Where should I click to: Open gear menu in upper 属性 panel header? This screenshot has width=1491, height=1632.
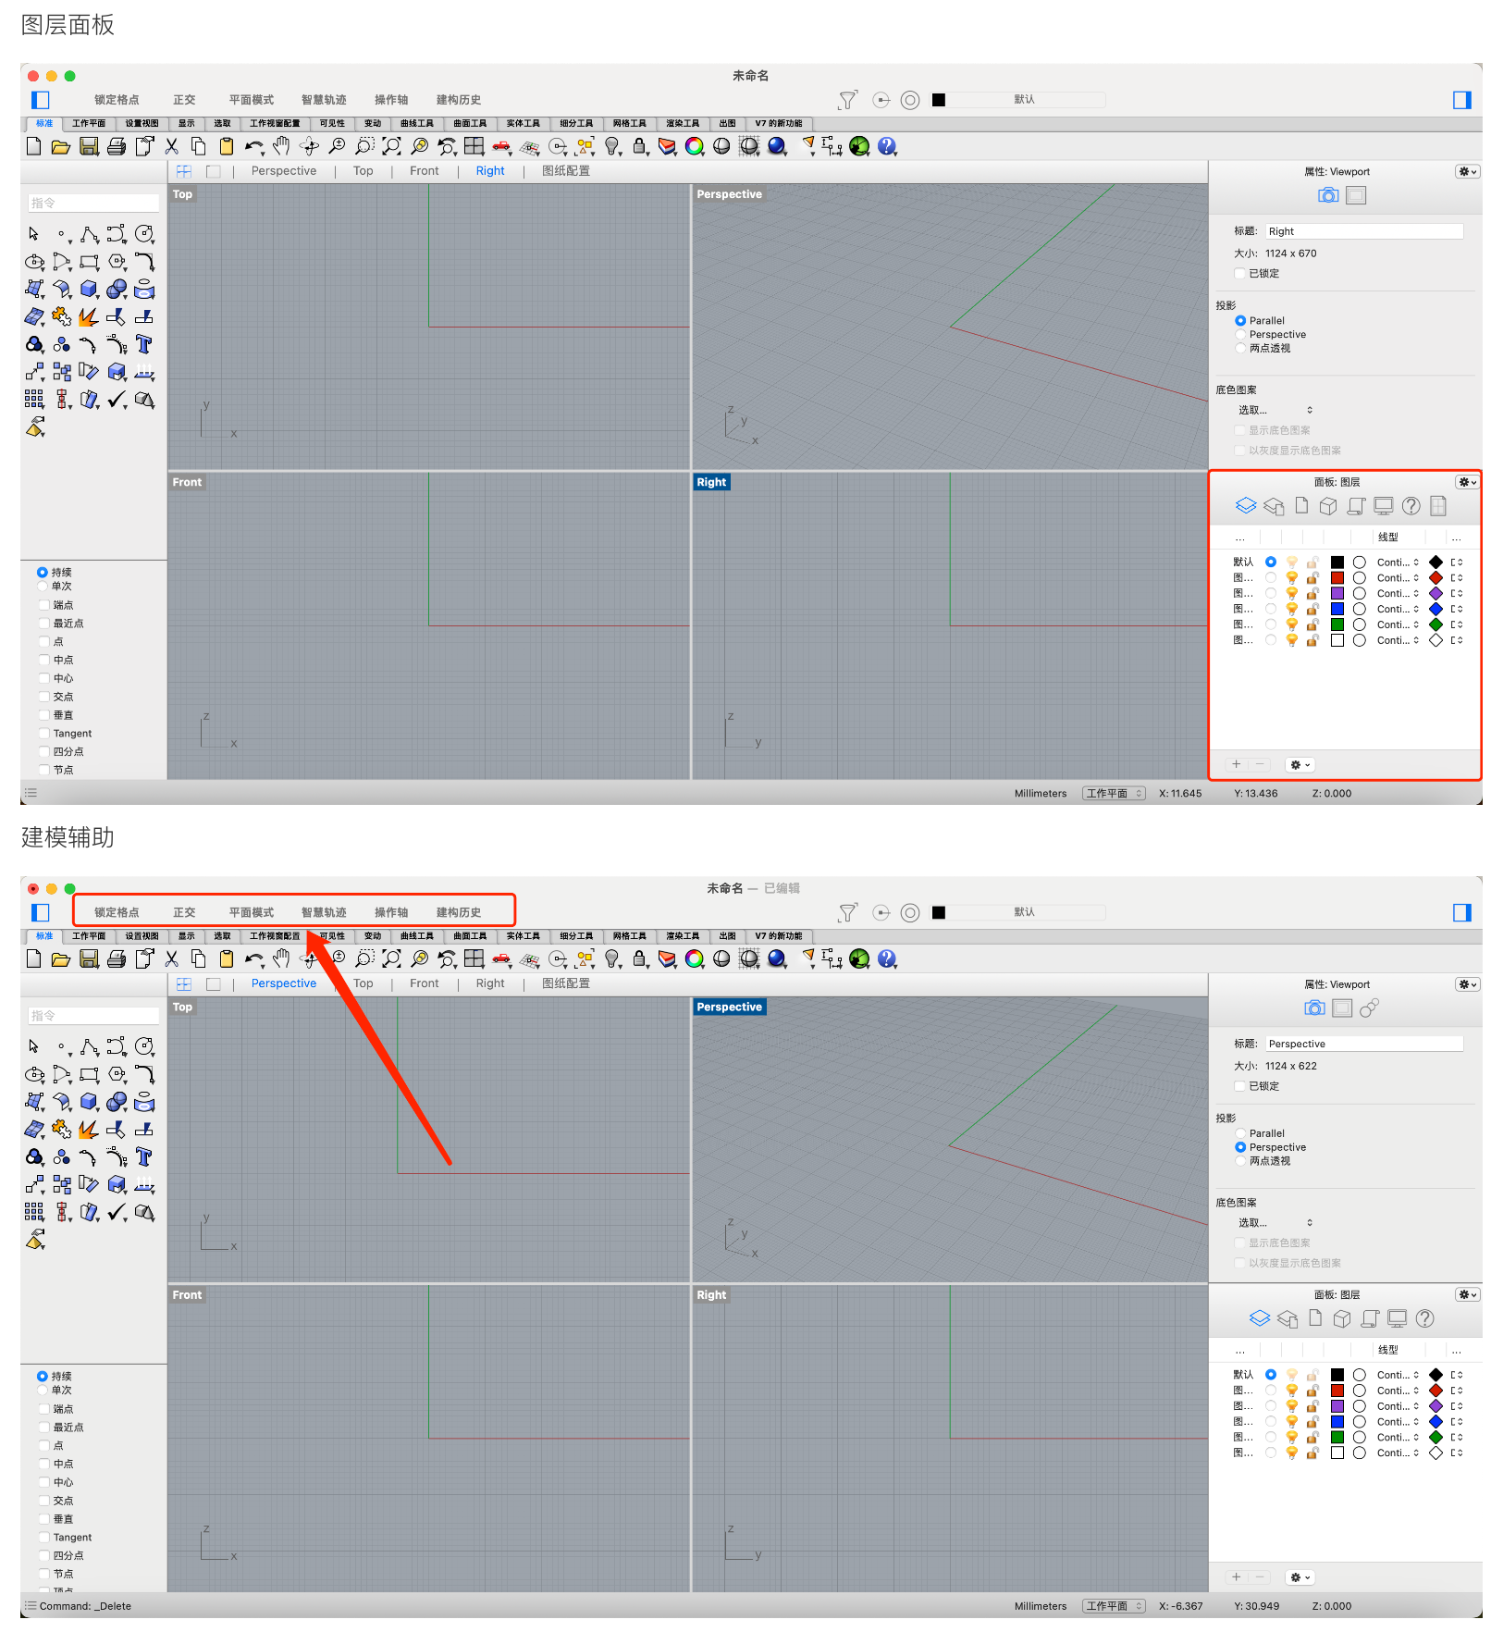pos(1467,171)
